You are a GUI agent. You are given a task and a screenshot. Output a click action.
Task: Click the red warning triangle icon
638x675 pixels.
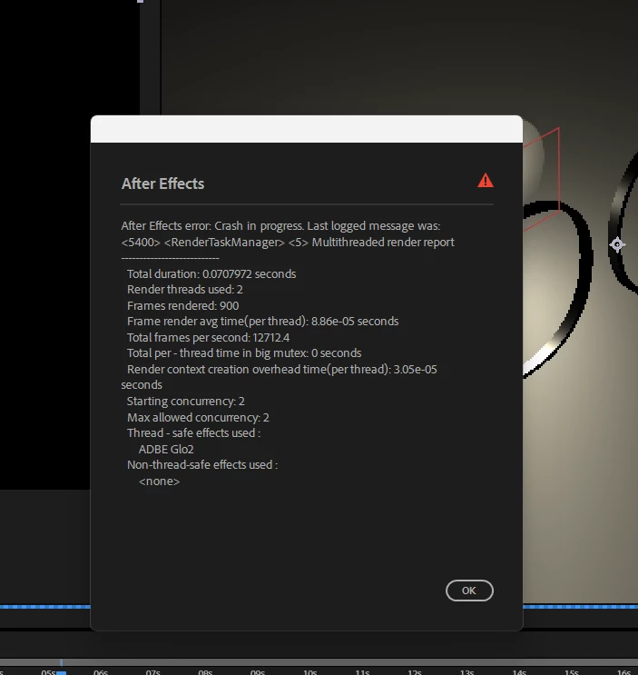pos(486,181)
